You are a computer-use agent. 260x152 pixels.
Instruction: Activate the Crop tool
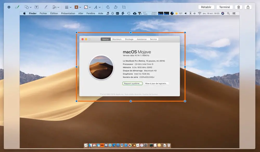pyautogui.click(x=124, y=7)
